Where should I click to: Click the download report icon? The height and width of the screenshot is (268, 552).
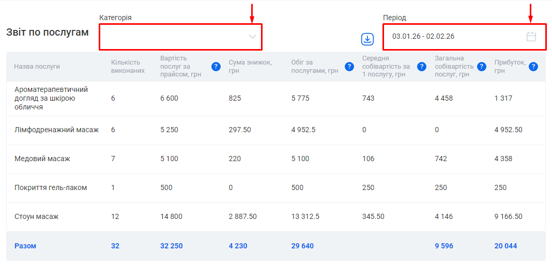click(367, 39)
